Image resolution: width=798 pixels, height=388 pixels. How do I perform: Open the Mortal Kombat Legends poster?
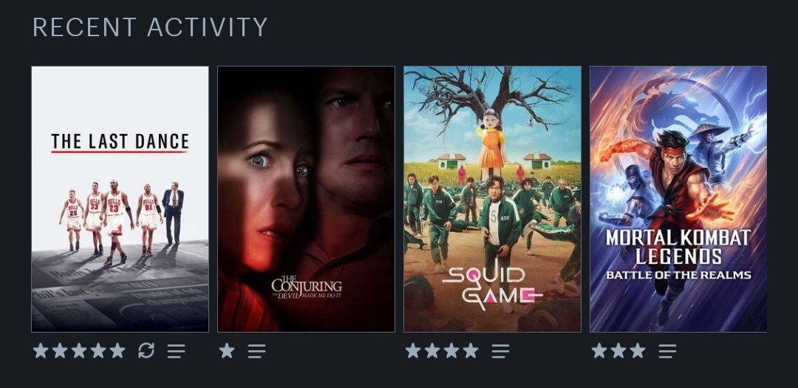click(x=678, y=199)
